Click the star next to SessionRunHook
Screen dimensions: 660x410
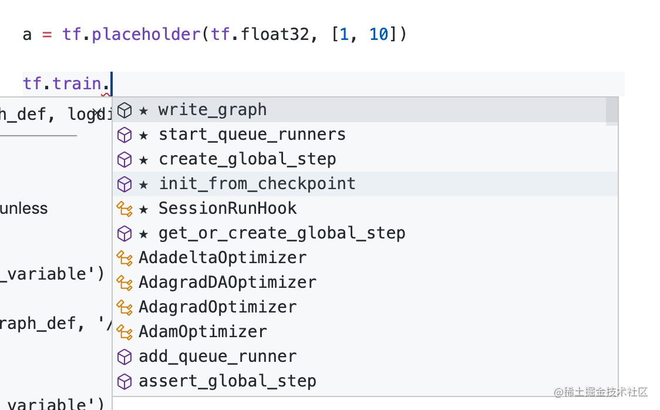[x=144, y=209]
